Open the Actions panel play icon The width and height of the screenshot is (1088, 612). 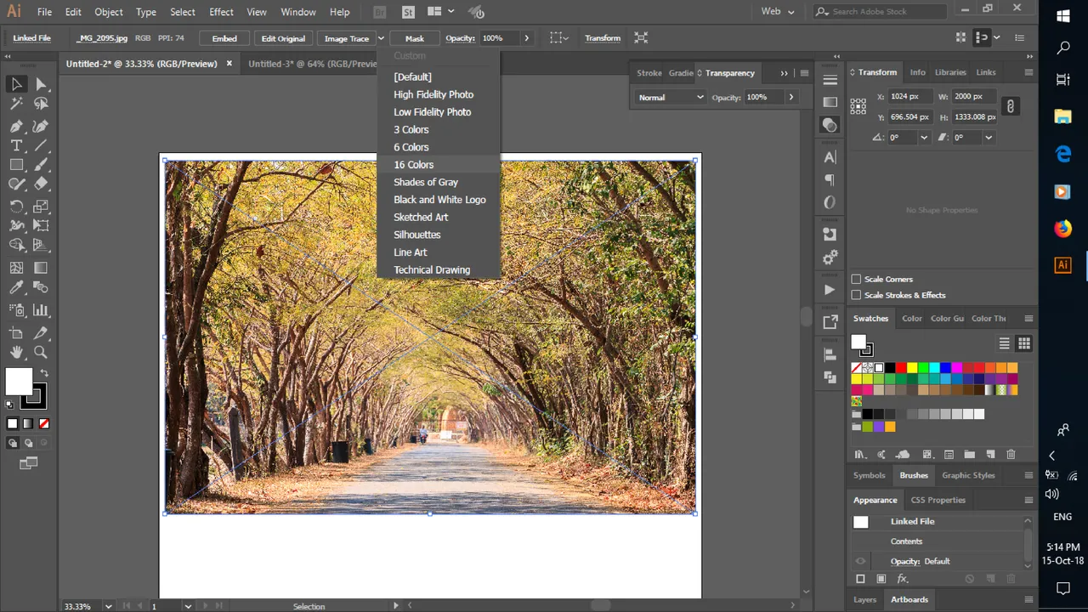pos(830,290)
